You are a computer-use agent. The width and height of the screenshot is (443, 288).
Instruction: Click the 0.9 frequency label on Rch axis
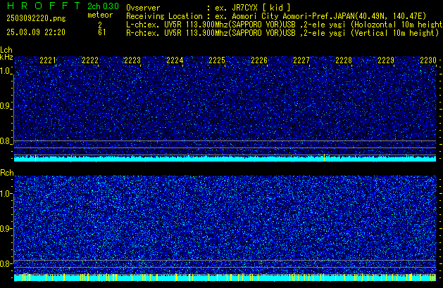point(5,228)
